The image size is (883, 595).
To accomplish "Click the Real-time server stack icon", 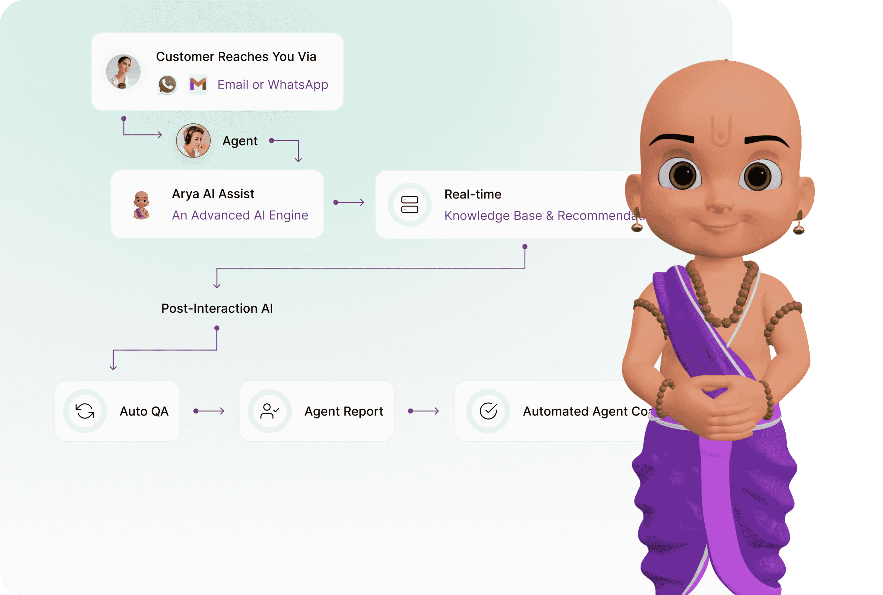I will click(x=410, y=204).
